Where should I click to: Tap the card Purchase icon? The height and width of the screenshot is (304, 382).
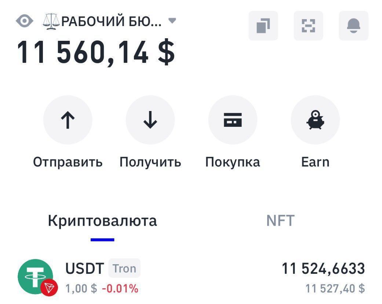click(x=233, y=120)
